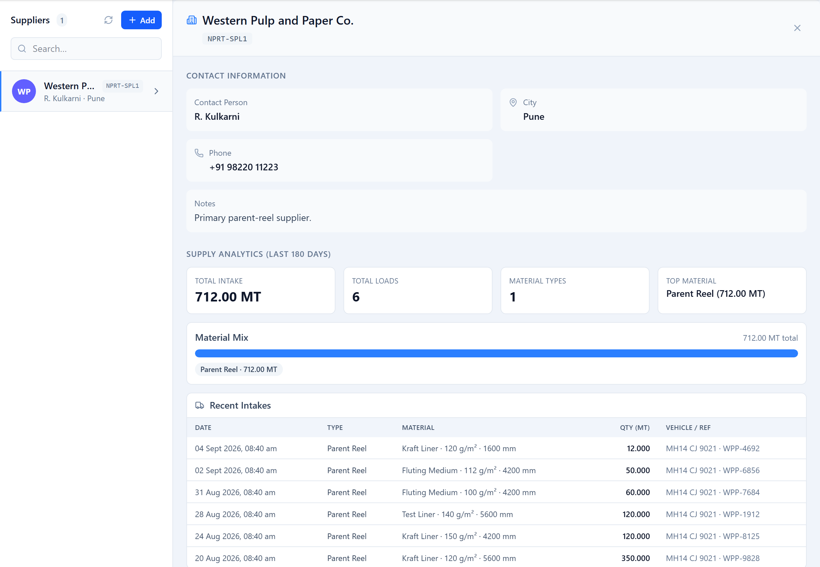Click the Suppliers sidebar heading
The image size is (820, 567).
coord(30,20)
